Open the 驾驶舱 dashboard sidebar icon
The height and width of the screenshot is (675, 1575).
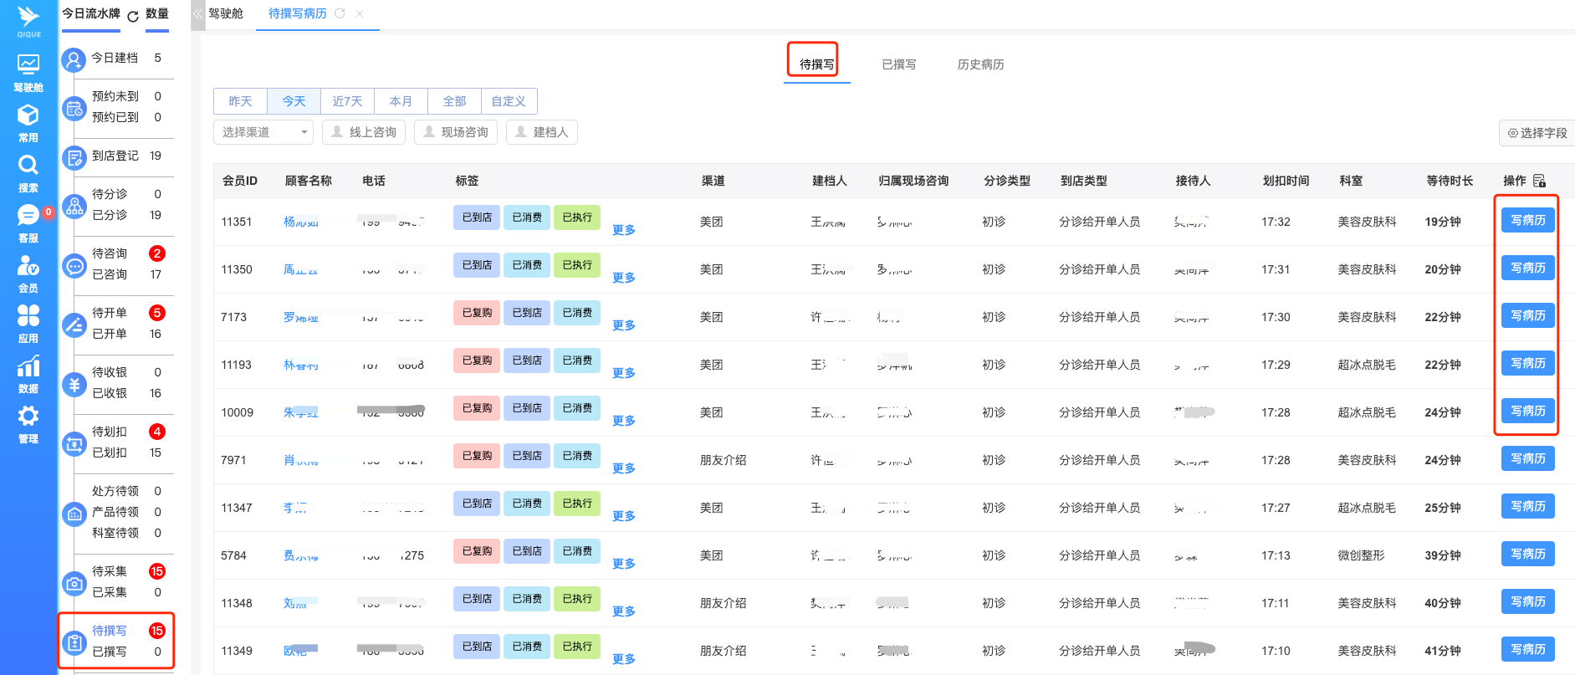[x=28, y=72]
